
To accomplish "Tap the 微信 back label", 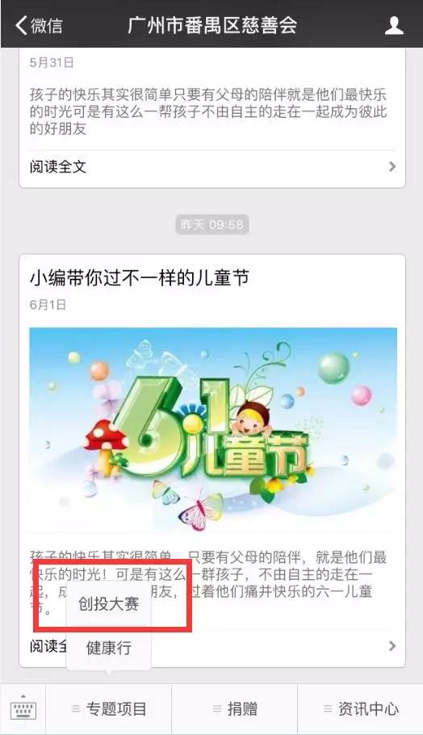I will click(46, 25).
